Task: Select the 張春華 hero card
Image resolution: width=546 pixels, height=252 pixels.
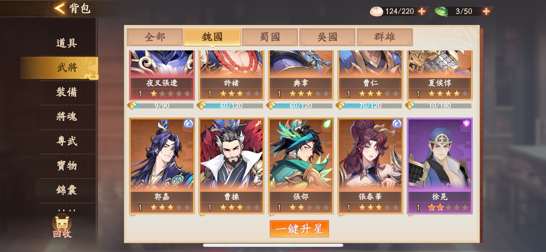Action: [370, 166]
